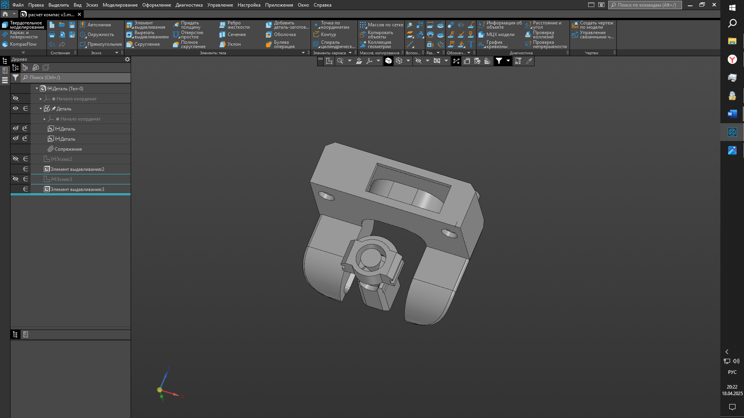The width and height of the screenshot is (744, 418).
Task: Click the Fillet (Скругление) tool
Action: pos(143,45)
